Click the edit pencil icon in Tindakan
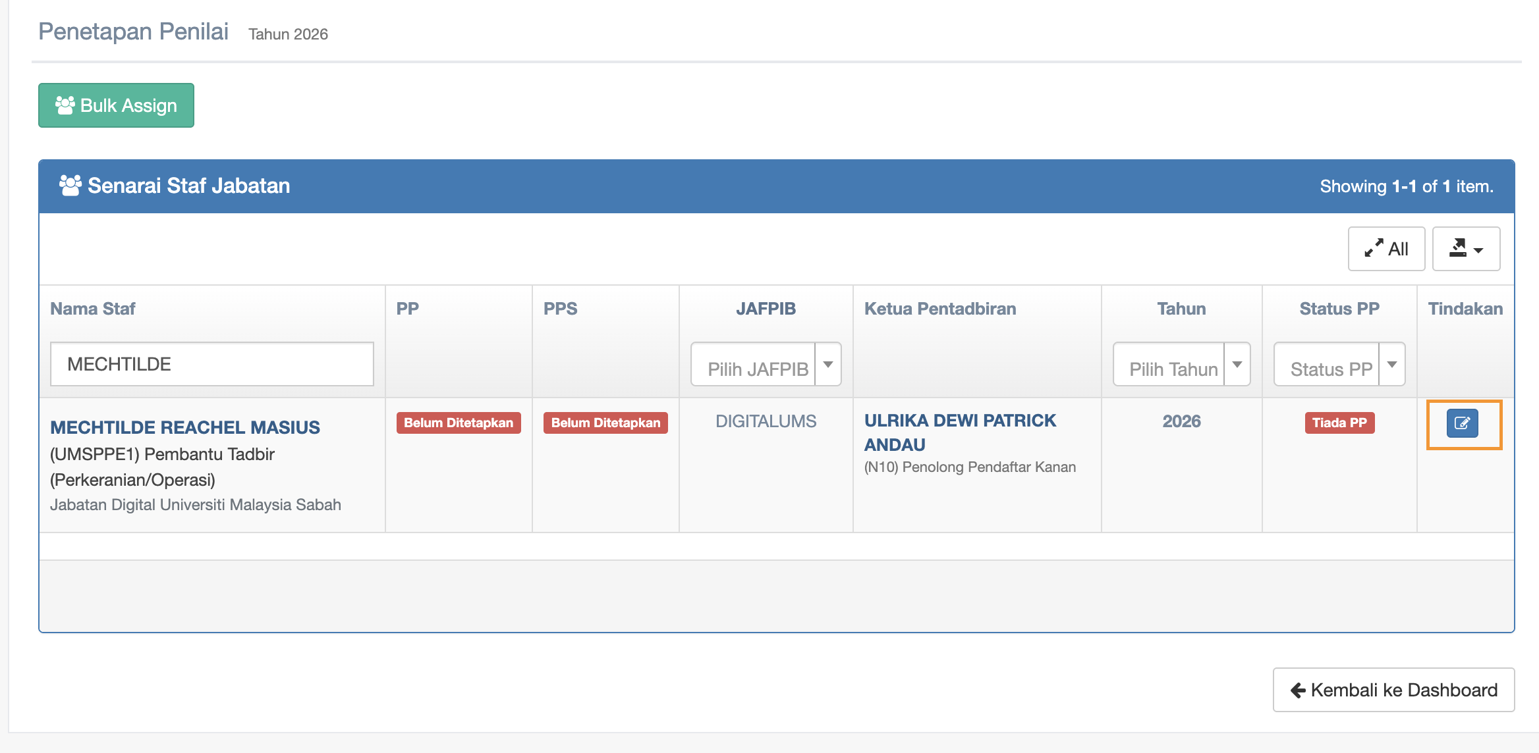Viewport: 1539px width, 753px height. pyautogui.click(x=1462, y=423)
